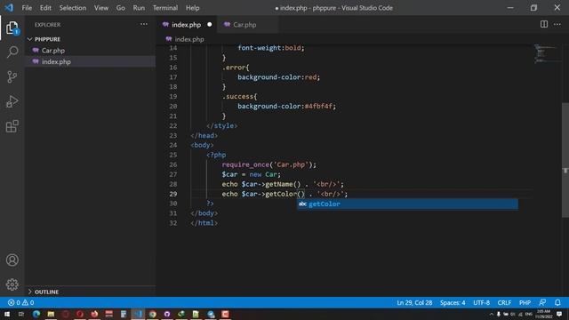Open the Selection menu

pos(73,8)
